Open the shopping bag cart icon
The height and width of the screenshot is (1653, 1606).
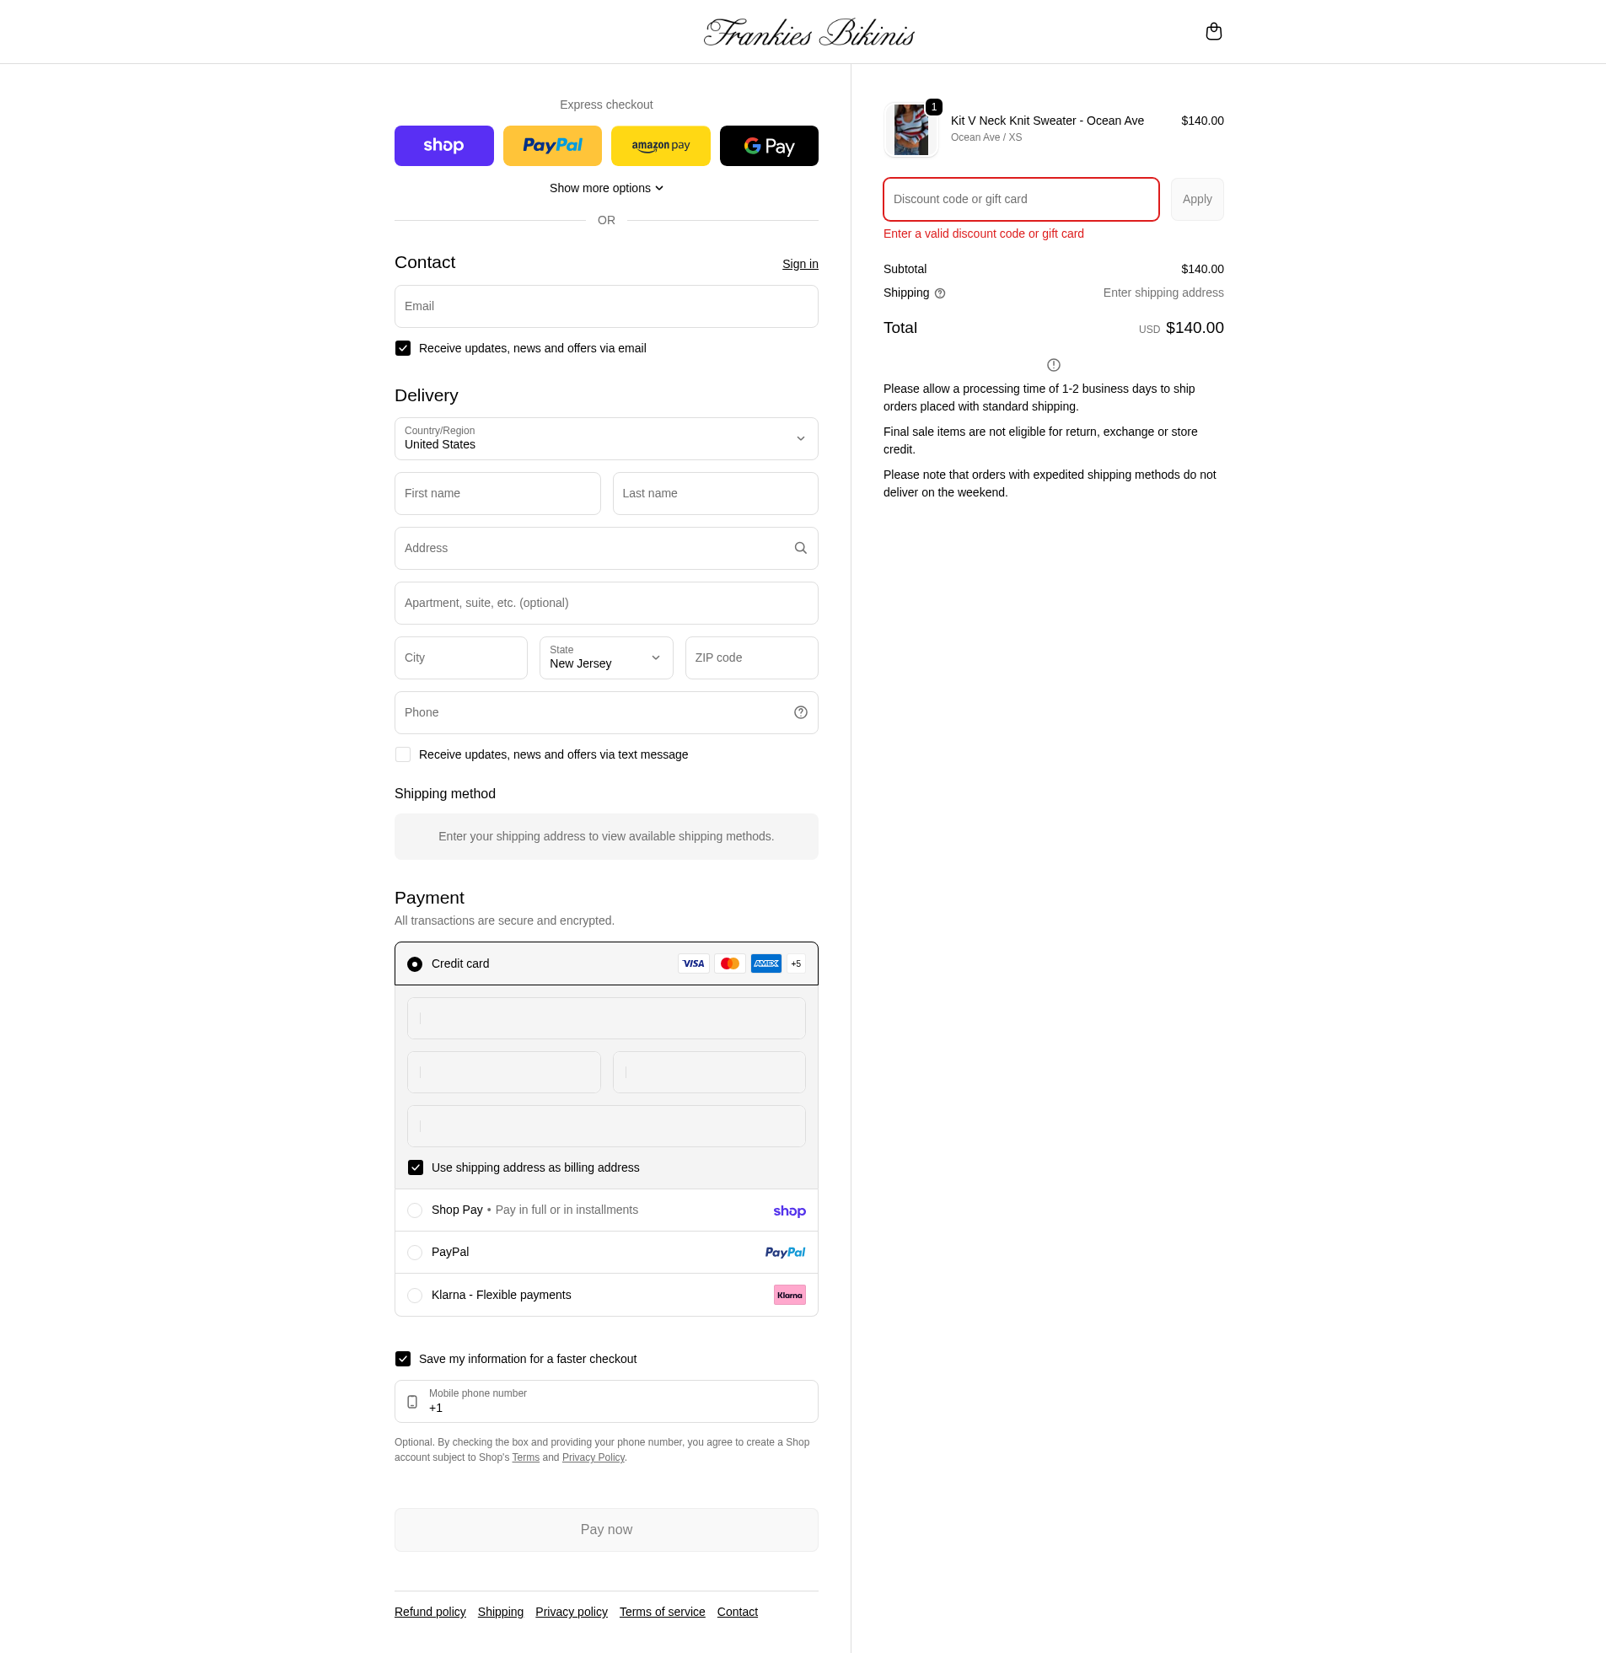1213,32
